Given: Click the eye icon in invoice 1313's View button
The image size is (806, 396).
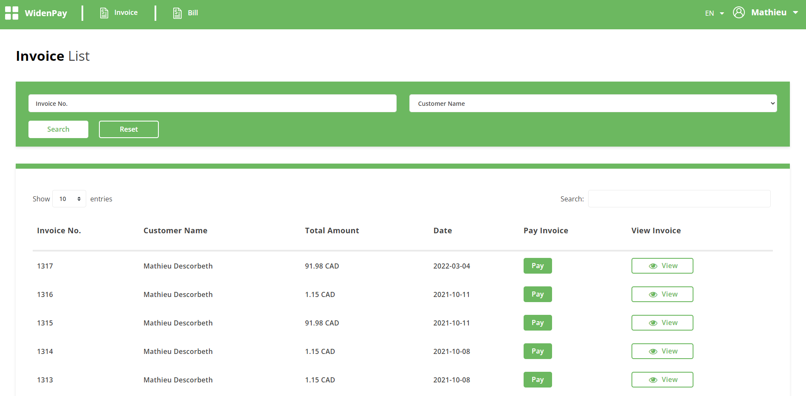Looking at the screenshot, I should point(653,379).
